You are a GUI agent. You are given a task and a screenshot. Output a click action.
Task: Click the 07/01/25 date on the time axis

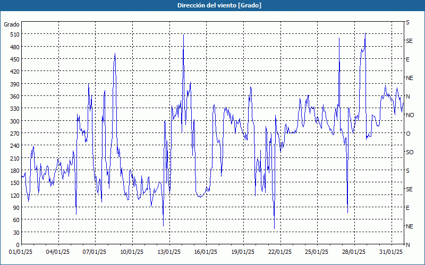pyautogui.click(x=95, y=252)
